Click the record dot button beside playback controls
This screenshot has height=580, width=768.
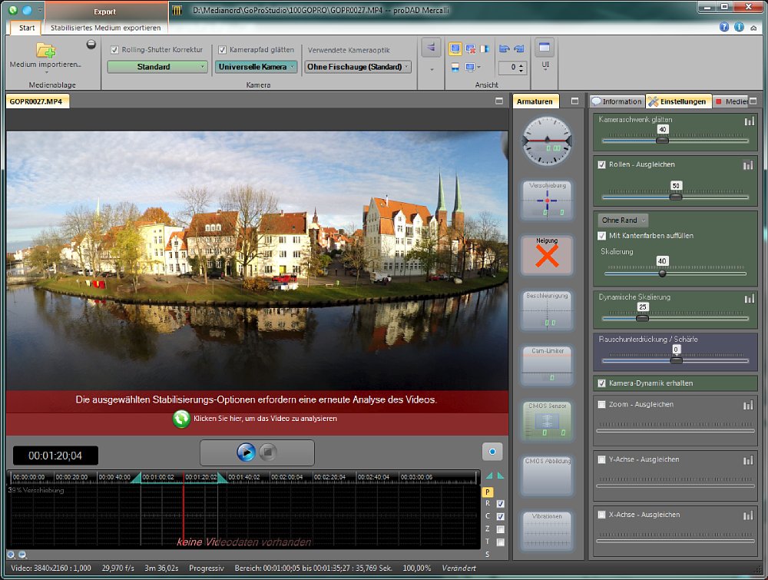click(492, 452)
